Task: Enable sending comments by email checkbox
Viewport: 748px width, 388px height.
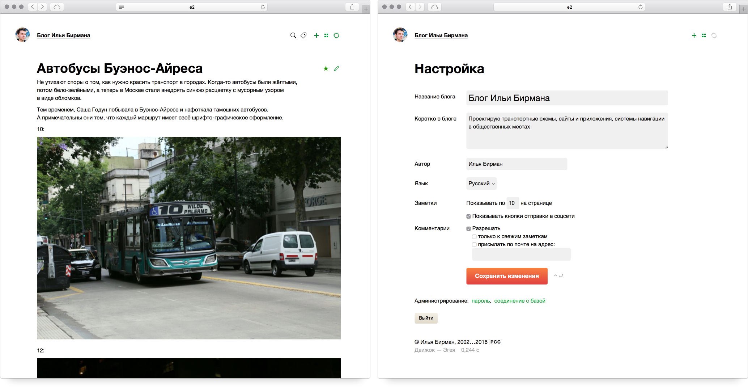Action: point(474,245)
